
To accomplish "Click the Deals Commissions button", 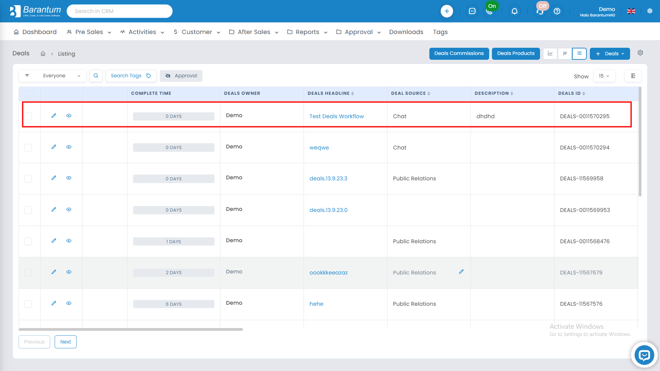I will click(459, 54).
